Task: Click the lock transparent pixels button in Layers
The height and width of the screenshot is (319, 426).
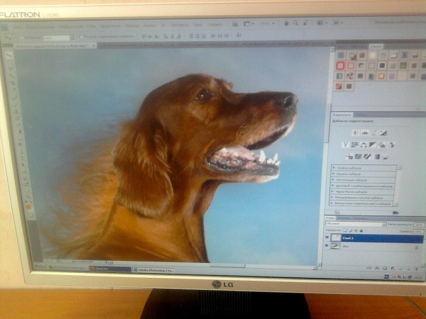Action: pyautogui.click(x=346, y=230)
